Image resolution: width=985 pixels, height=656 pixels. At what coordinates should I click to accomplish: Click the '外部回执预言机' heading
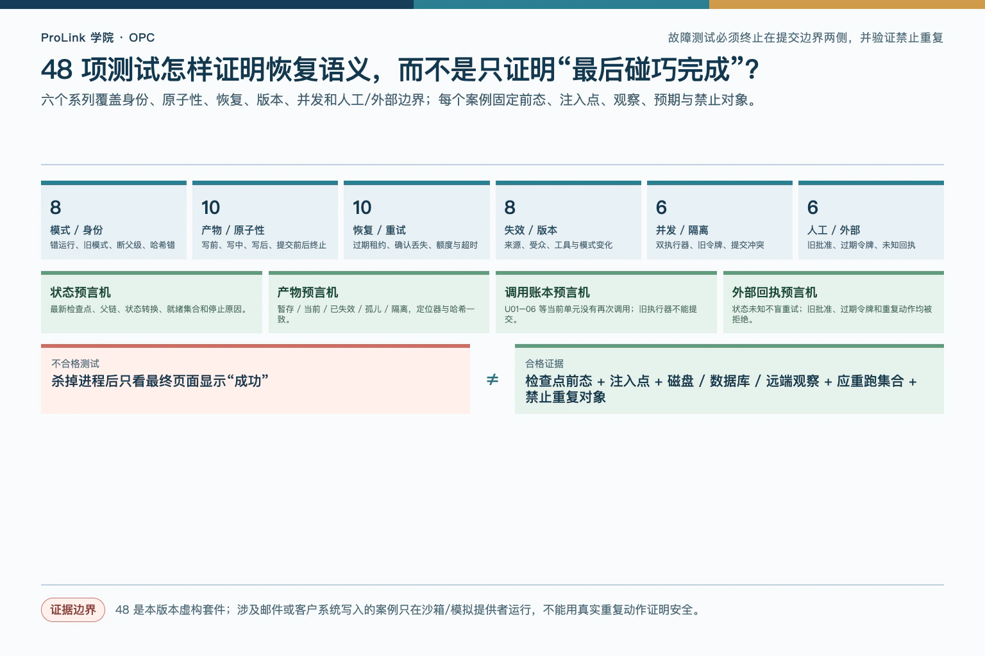pyautogui.click(x=775, y=292)
